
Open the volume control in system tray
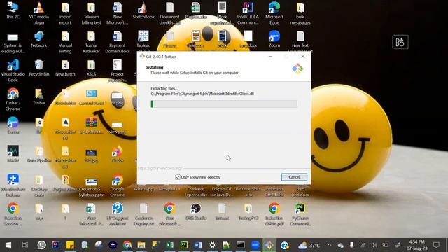(x=374, y=245)
